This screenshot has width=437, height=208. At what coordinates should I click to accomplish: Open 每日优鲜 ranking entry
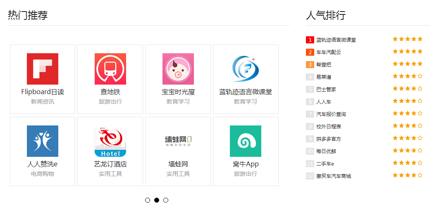[x=326, y=151]
